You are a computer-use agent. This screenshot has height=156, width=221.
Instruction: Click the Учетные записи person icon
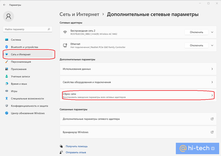pyautogui.click(x=7, y=76)
